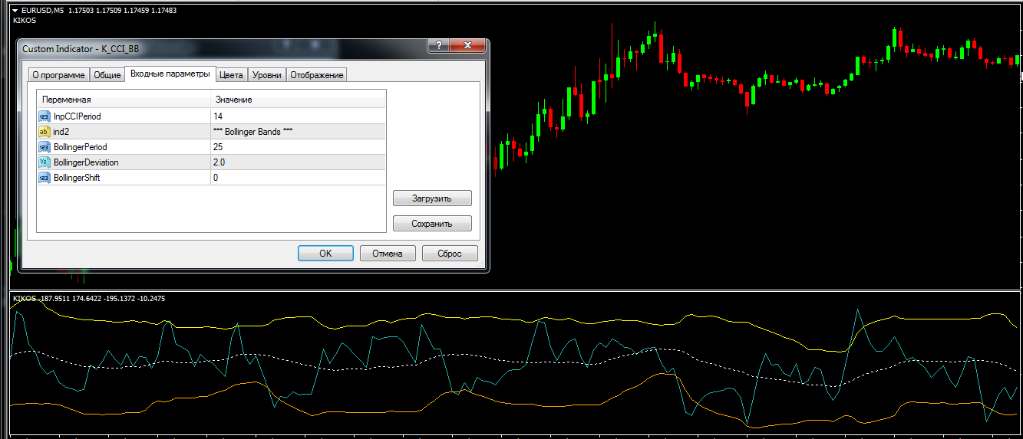Click the integer icon beside InpCCIPeriod
The height and width of the screenshot is (439, 1023).
click(x=44, y=116)
